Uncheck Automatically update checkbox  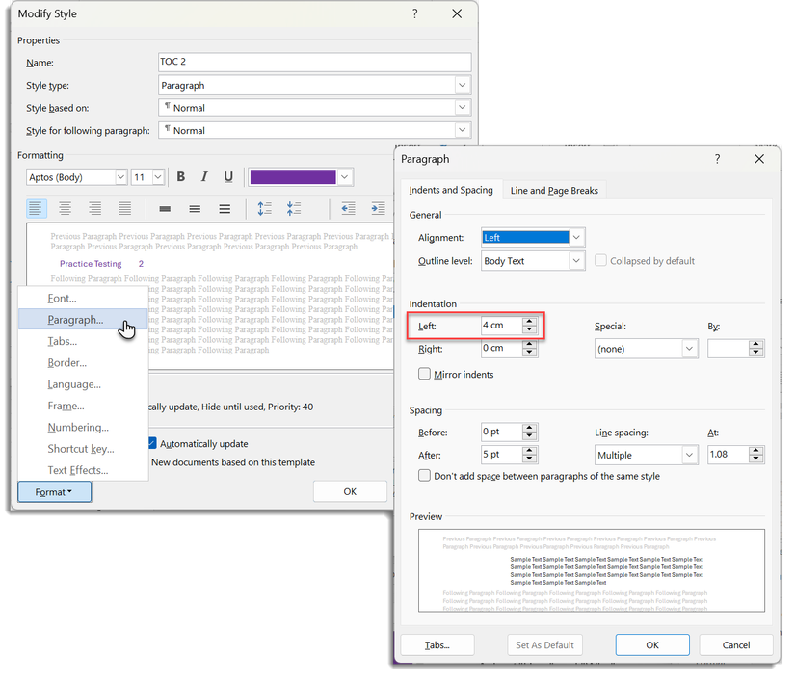pyautogui.click(x=151, y=443)
